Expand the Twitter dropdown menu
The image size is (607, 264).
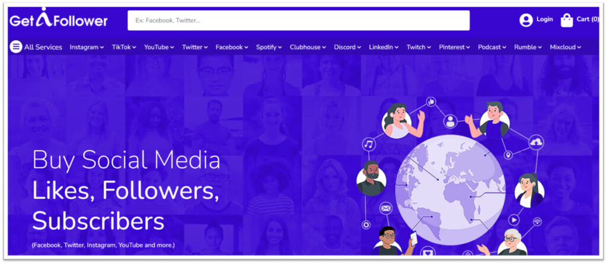tap(195, 47)
